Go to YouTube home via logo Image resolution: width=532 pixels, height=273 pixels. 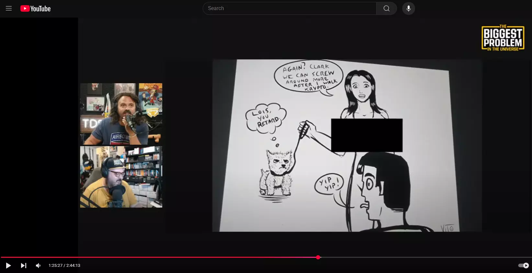(x=36, y=8)
